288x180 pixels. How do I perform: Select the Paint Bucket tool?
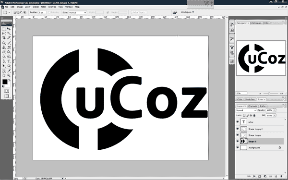[x=9, y=52]
